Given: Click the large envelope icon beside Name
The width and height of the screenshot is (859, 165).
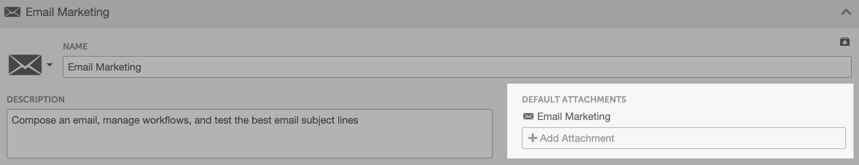Looking at the screenshot, I should coord(25,65).
